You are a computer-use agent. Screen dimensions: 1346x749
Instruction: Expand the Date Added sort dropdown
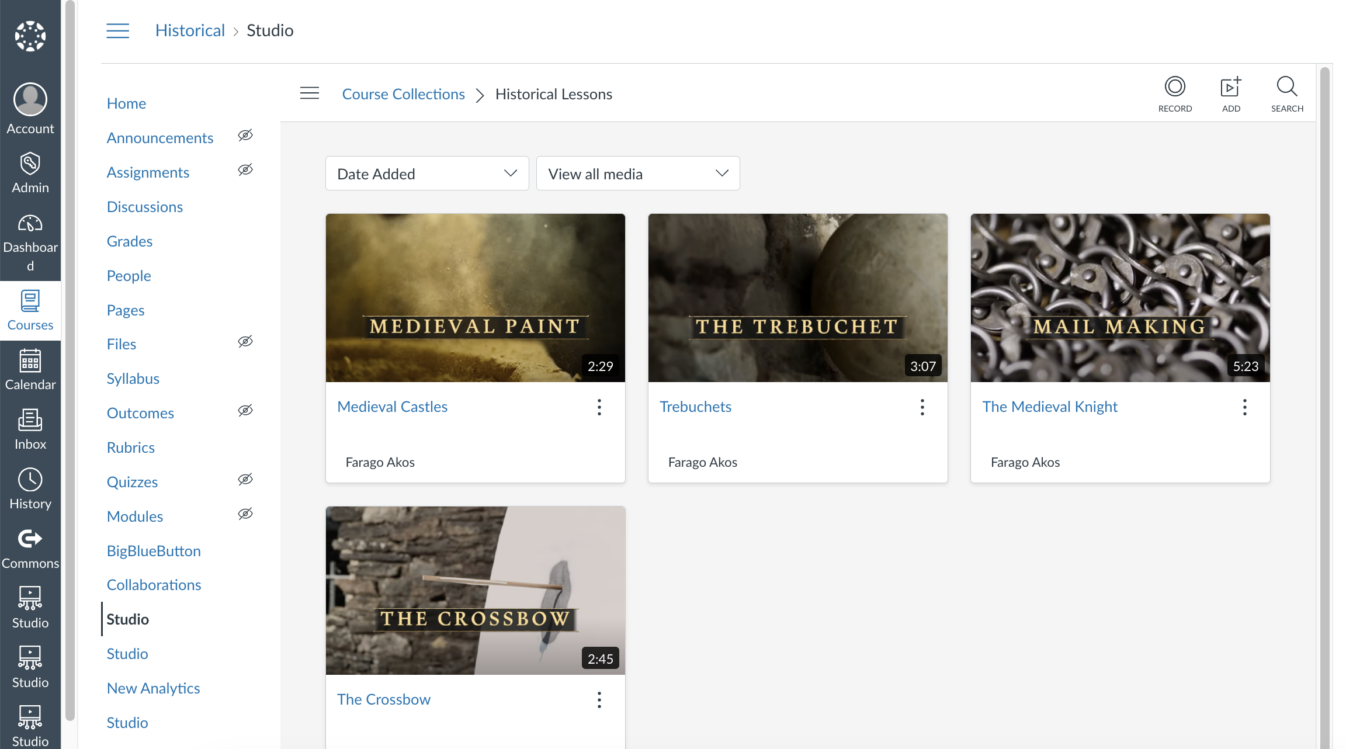[x=427, y=174]
